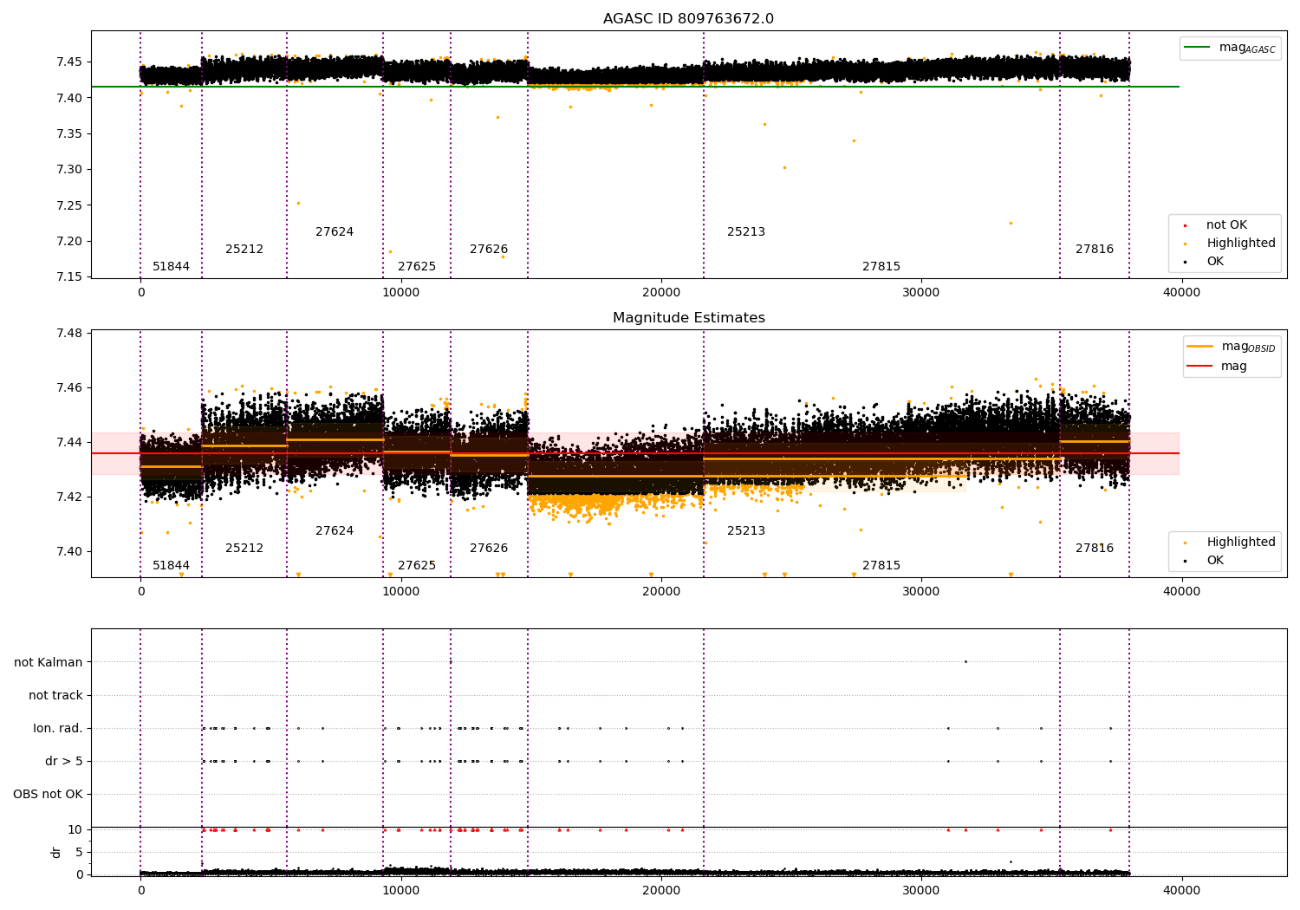1300x910 pixels.
Task: Click the 'not track' axis label
Action: click(x=55, y=695)
